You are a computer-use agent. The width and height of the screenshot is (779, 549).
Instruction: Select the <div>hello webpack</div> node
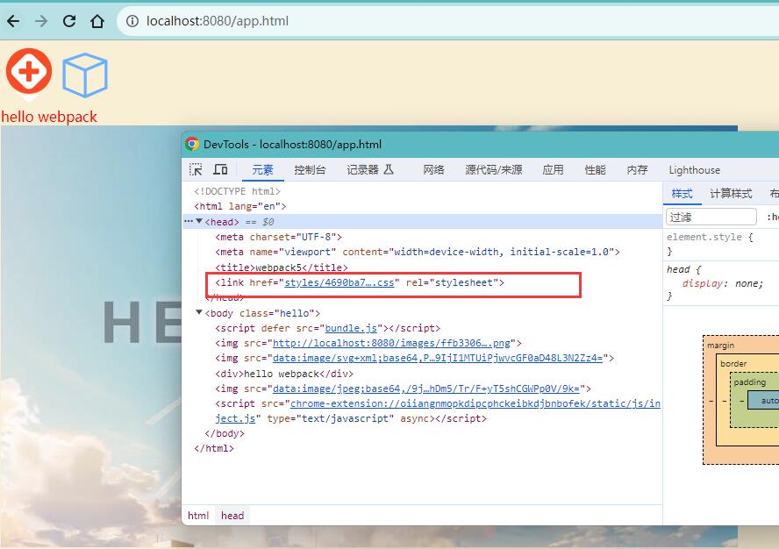(284, 374)
